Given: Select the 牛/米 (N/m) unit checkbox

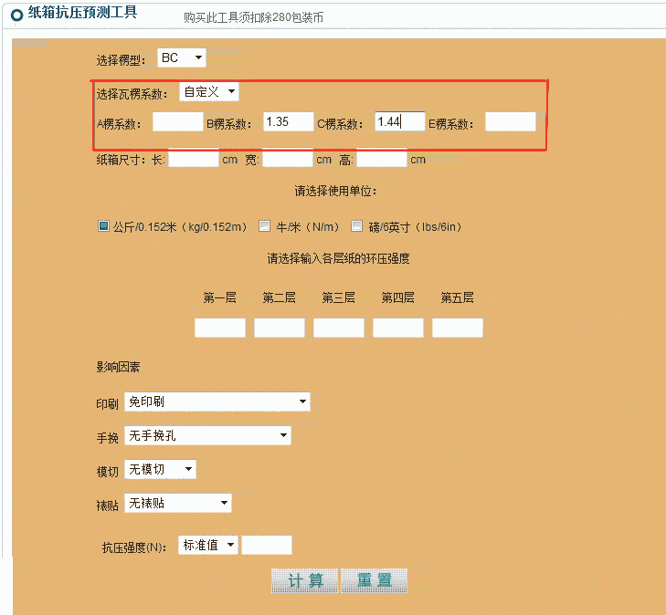Looking at the screenshot, I should click(265, 226).
